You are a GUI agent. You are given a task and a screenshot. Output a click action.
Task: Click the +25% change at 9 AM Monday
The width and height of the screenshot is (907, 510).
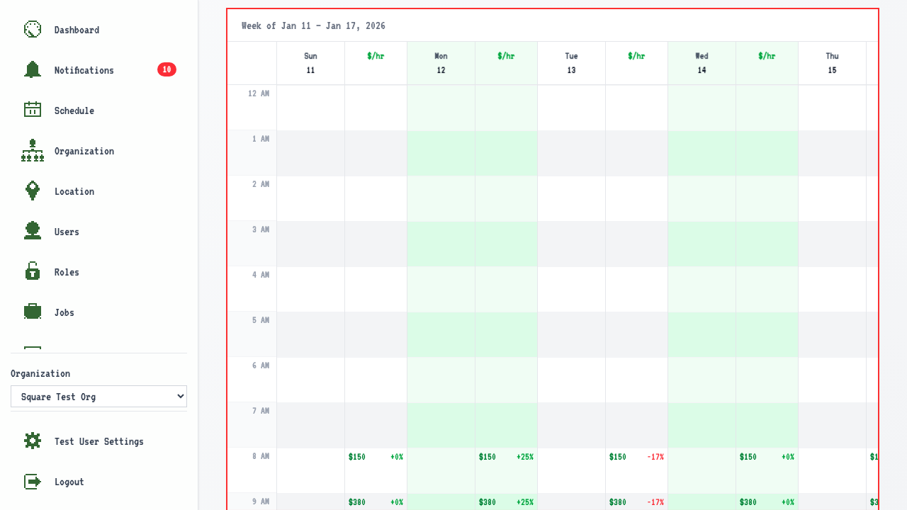tap(525, 502)
